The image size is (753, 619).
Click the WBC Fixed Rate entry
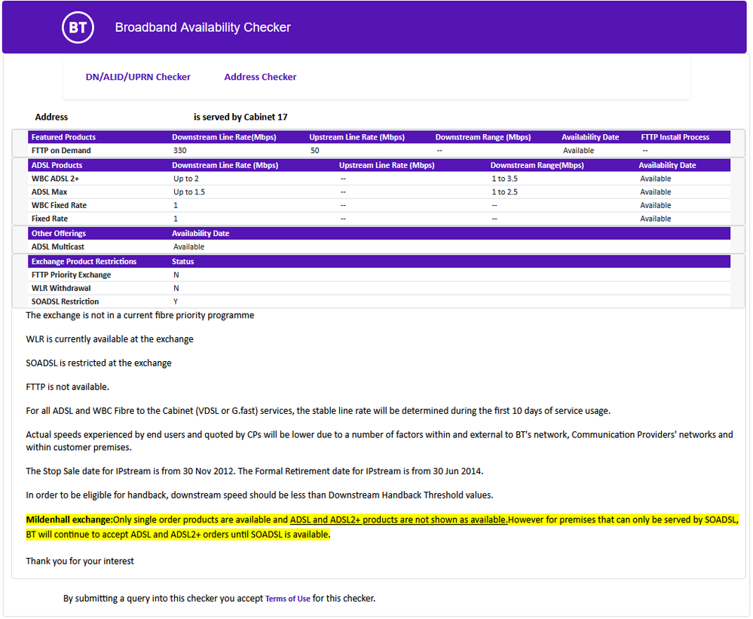point(59,205)
